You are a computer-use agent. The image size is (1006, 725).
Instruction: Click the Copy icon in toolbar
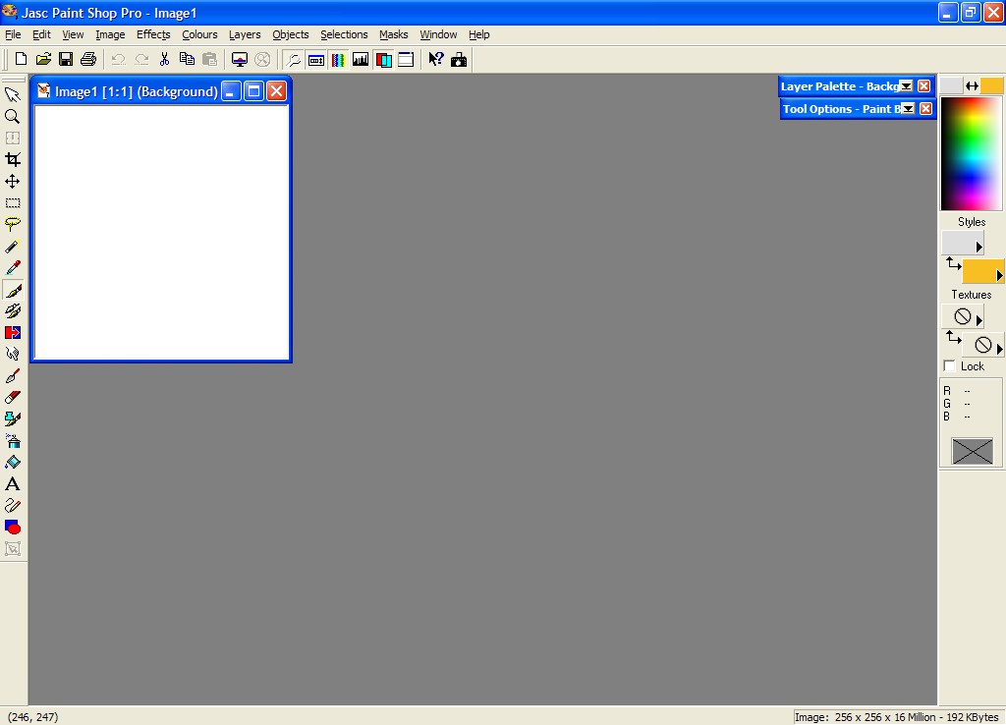coord(187,60)
